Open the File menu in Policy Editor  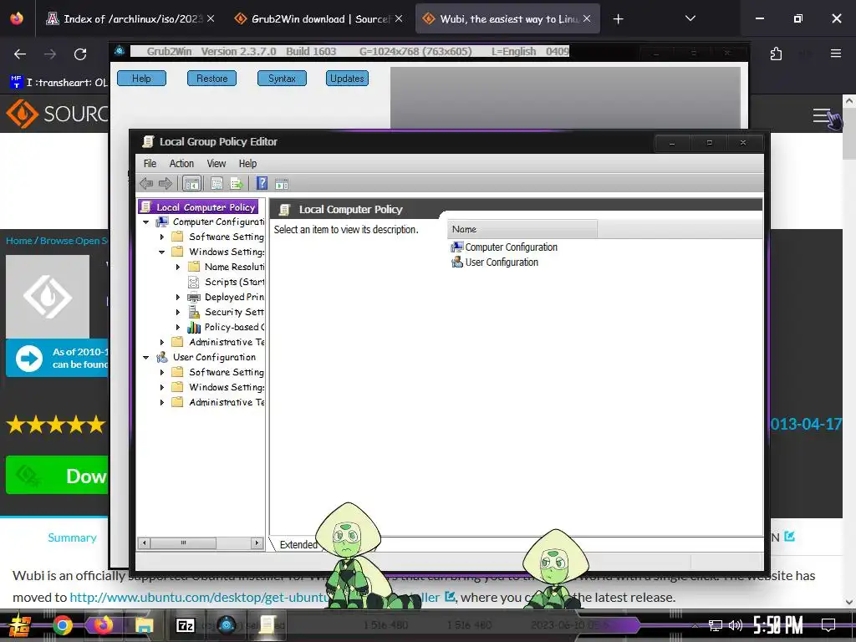pos(150,163)
